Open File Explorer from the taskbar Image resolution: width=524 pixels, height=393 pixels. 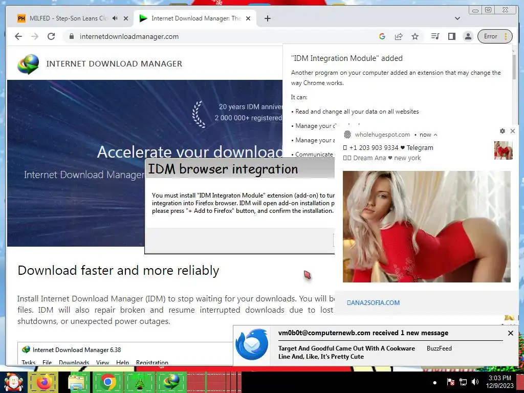77,382
